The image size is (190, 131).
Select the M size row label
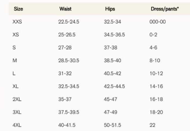point(15,60)
